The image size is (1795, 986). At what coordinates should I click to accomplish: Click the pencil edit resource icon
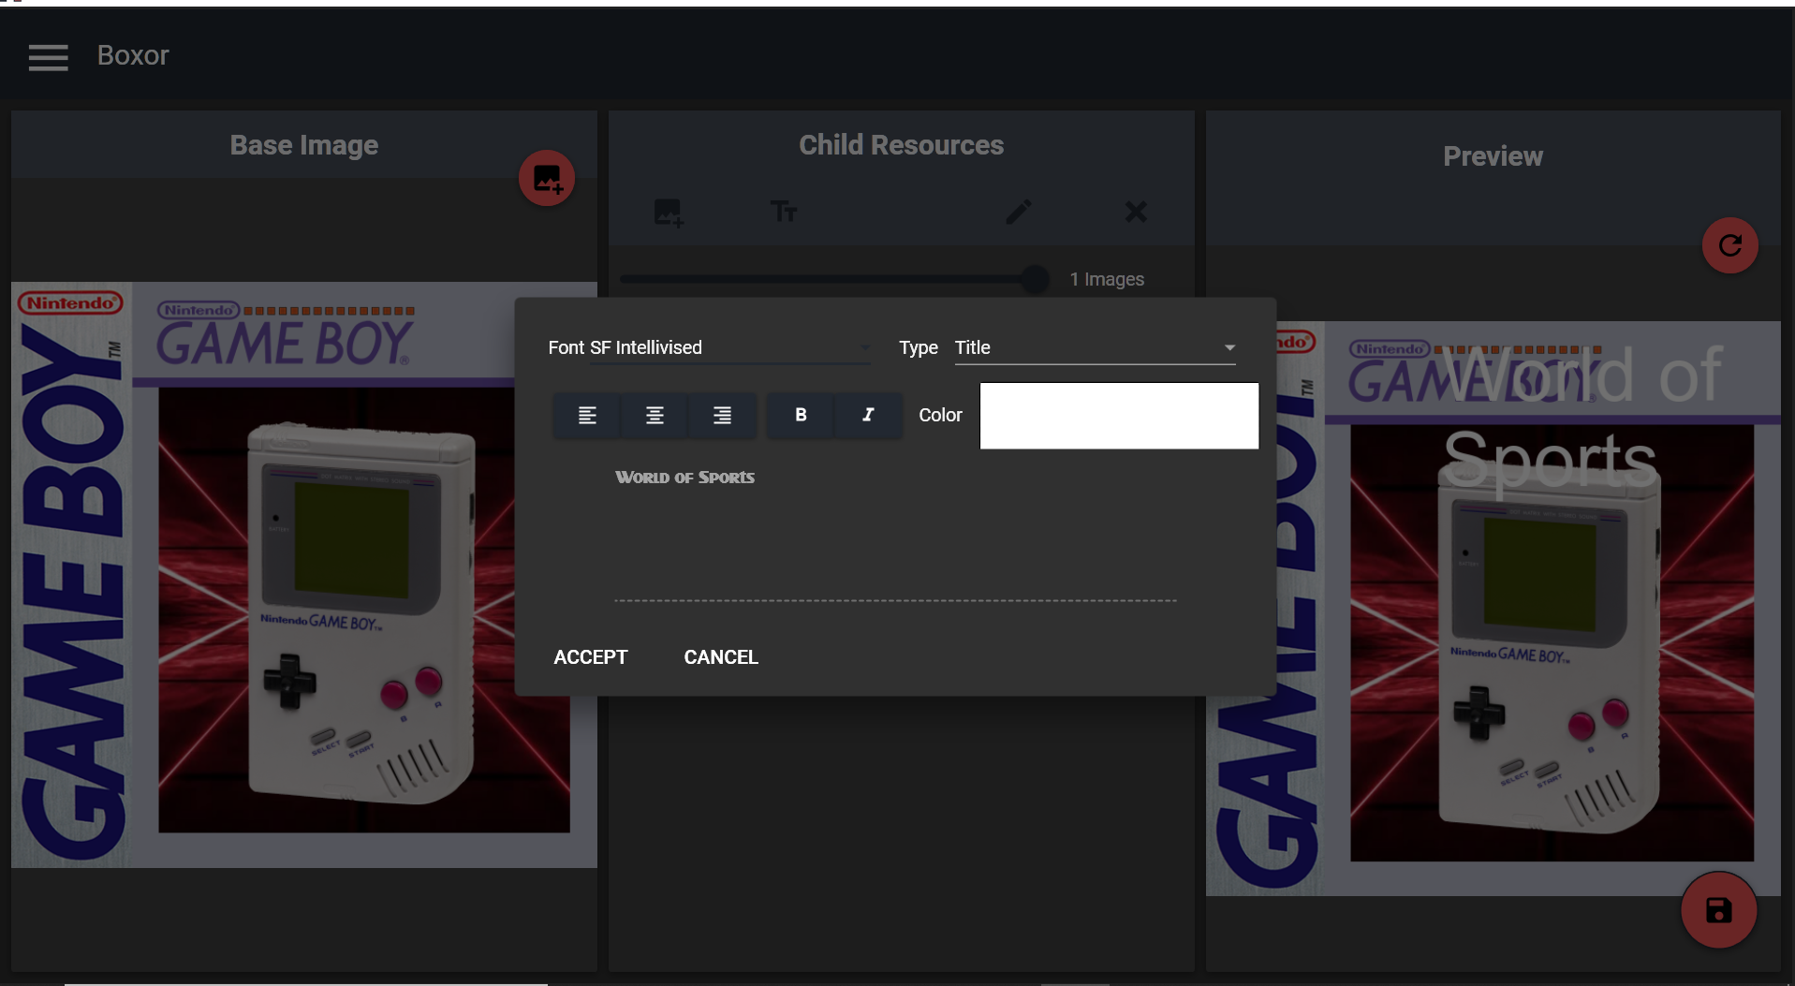click(x=1019, y=212)
